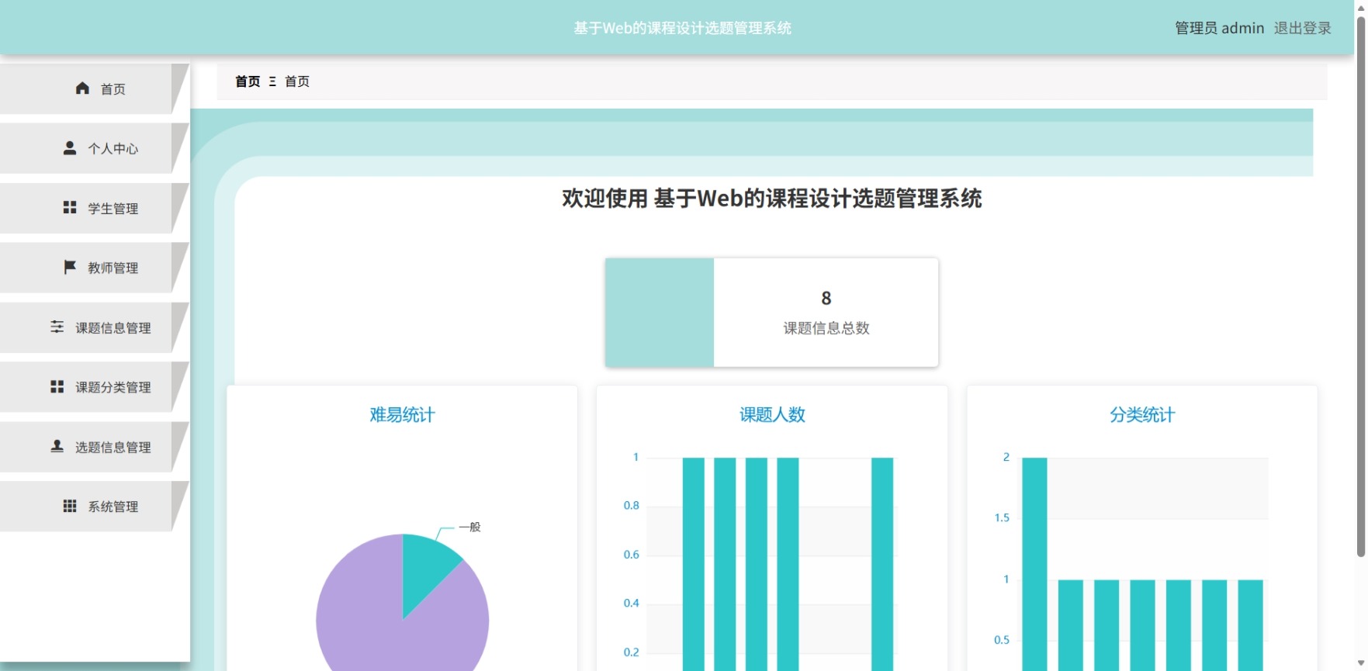The height and width of the screenshot is (671, 1368).
Task: Open the 首页 sidebar menu label
Action: click(113, 89)
